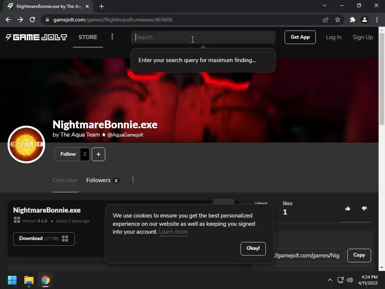Open network status tray icon
The image size is (385, 289).
click(340, 280)
